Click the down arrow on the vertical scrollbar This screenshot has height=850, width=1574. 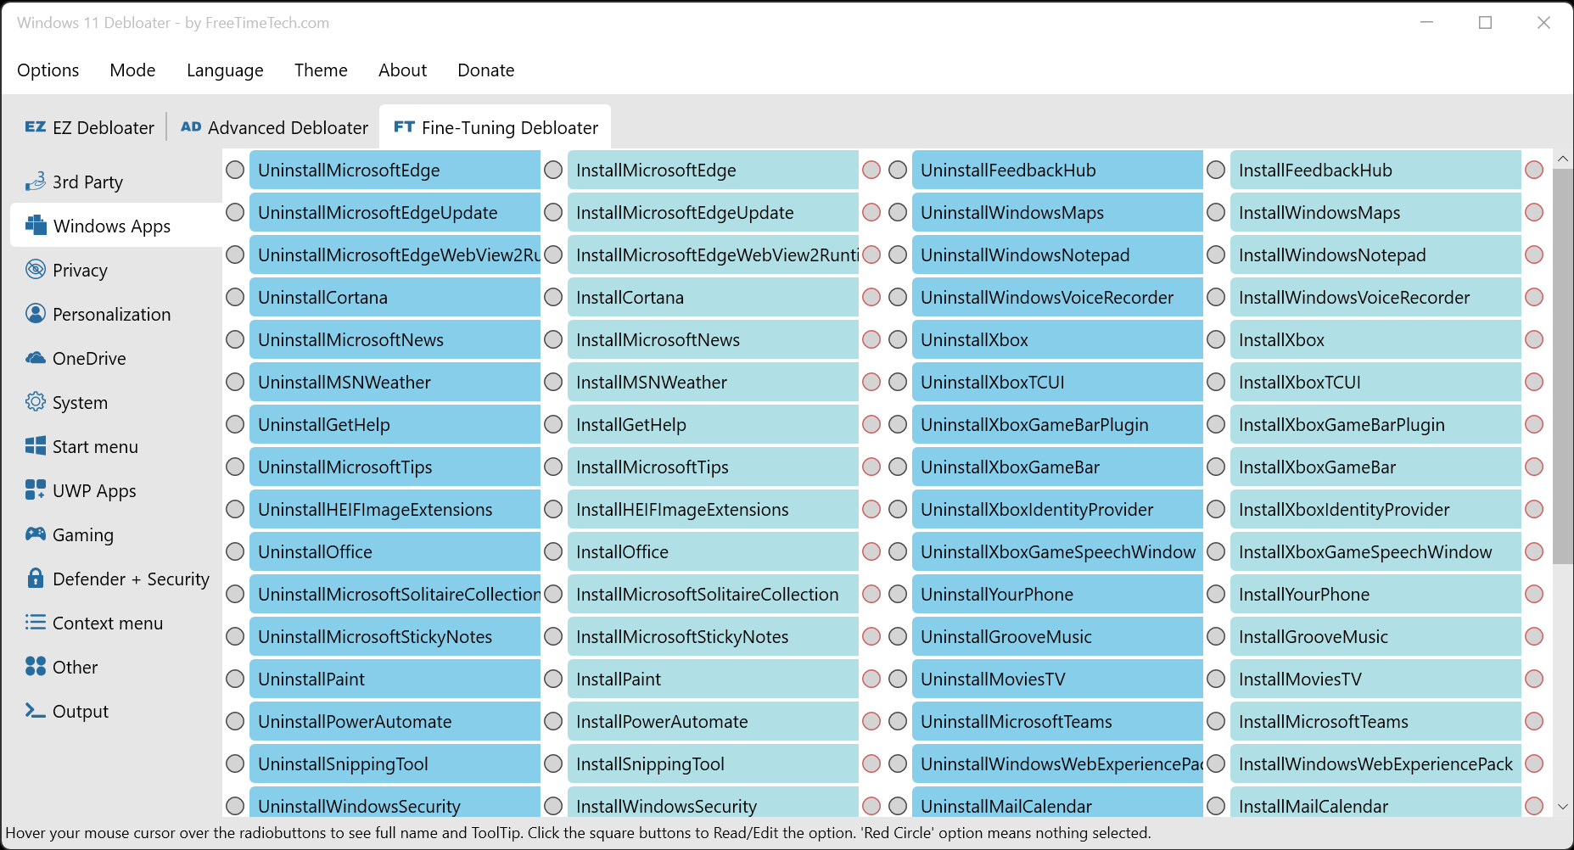[1563, 807]
